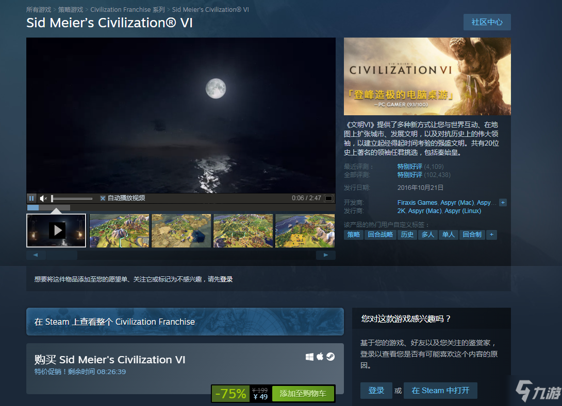Image resolution: width=562 pixels, height=406 pixels.
Task: Select the mountain-river map screenshot thumbnail
Action: click(119, 231)
